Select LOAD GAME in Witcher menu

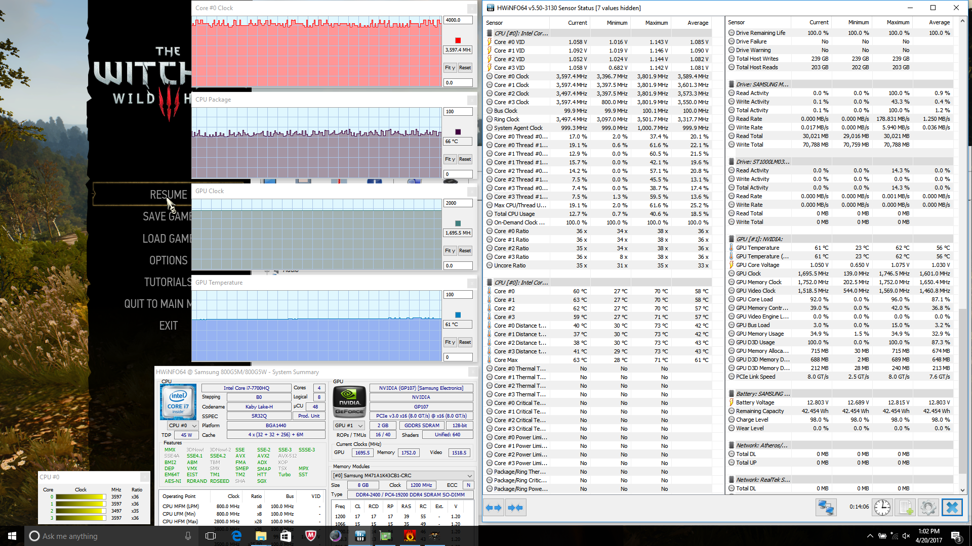167,239
